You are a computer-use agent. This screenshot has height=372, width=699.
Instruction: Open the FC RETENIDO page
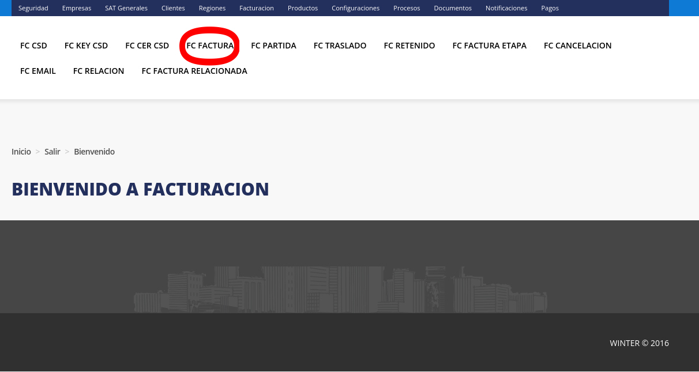[x=409, y=46]
